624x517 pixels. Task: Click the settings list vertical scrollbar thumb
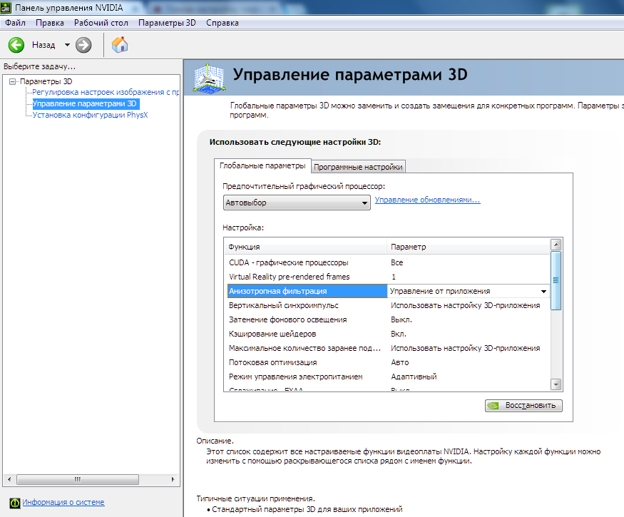556,280
